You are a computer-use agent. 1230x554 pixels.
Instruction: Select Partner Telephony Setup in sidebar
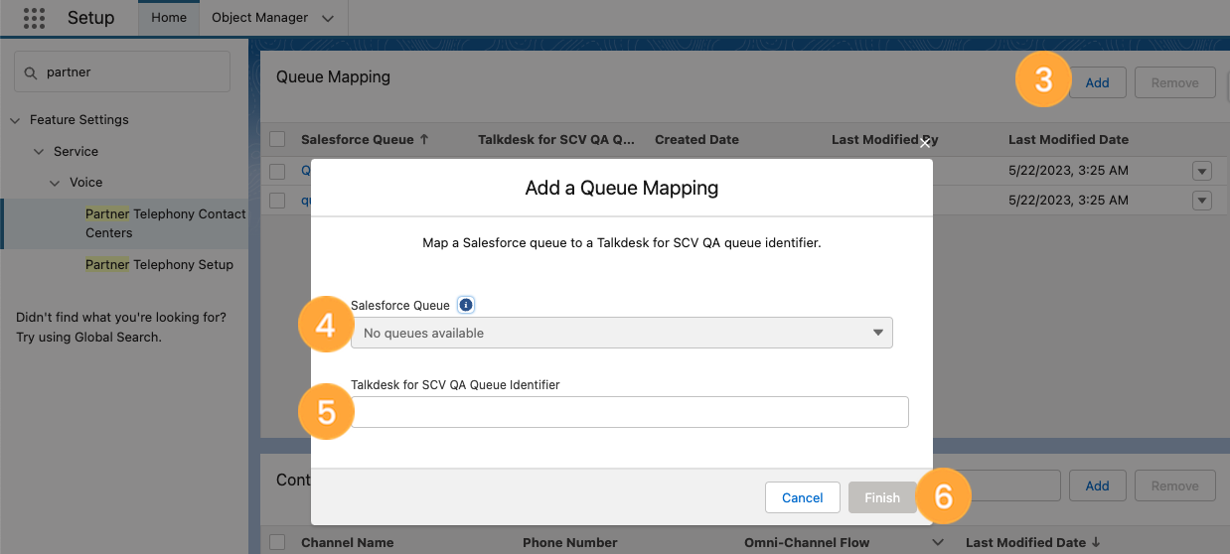coord(160,265)
